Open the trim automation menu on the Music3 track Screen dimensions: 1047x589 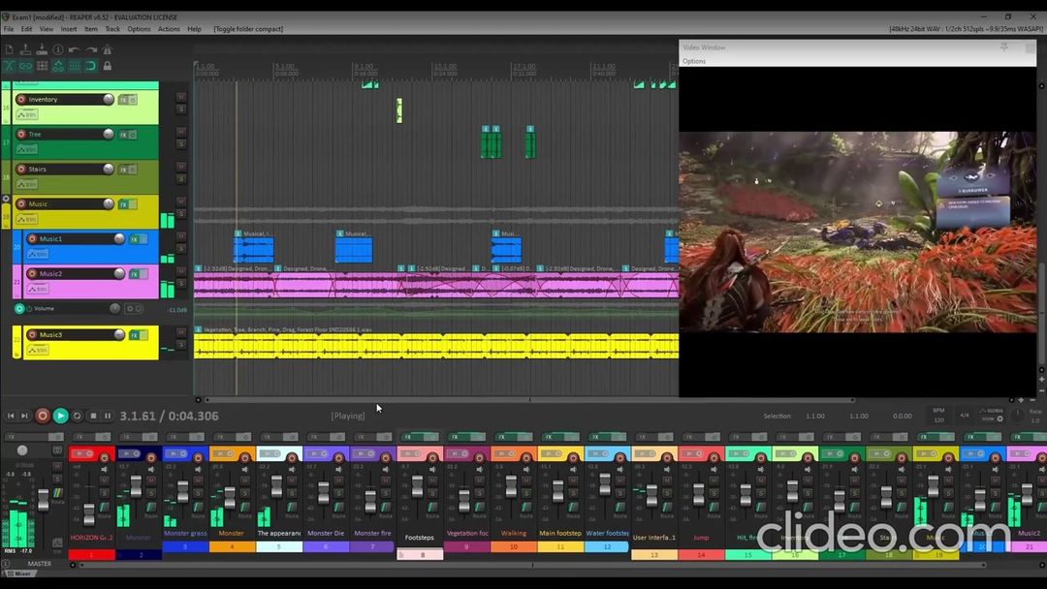click(x=38, y=350)
